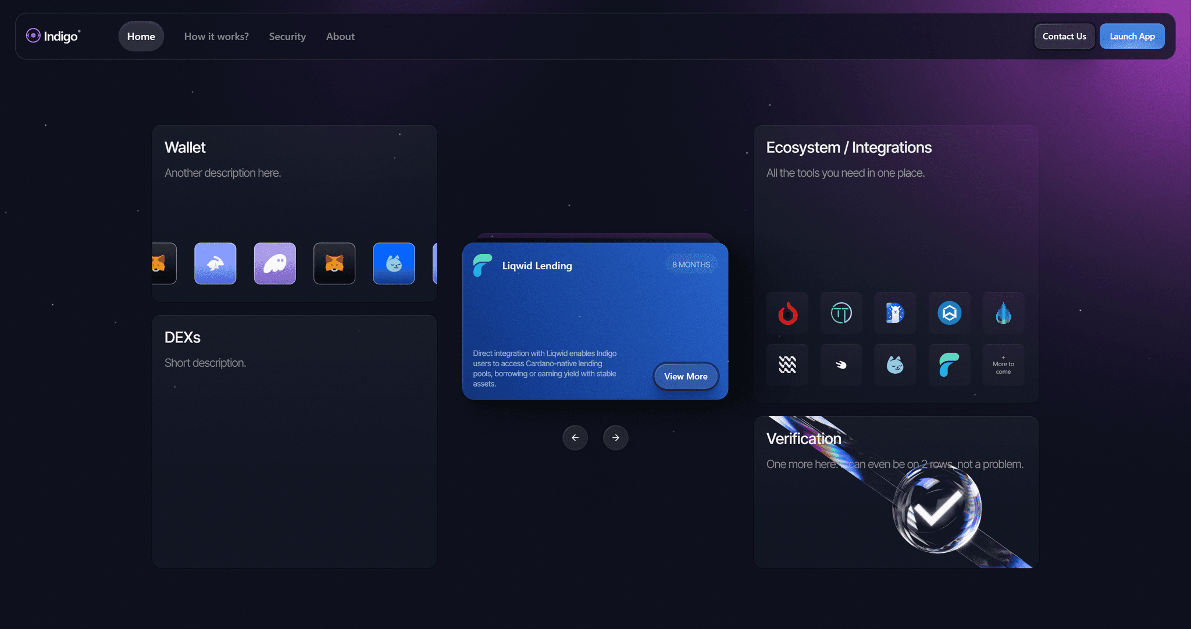
Task: Open the sleeping cat wallet icon
Action: coord(394,263)
